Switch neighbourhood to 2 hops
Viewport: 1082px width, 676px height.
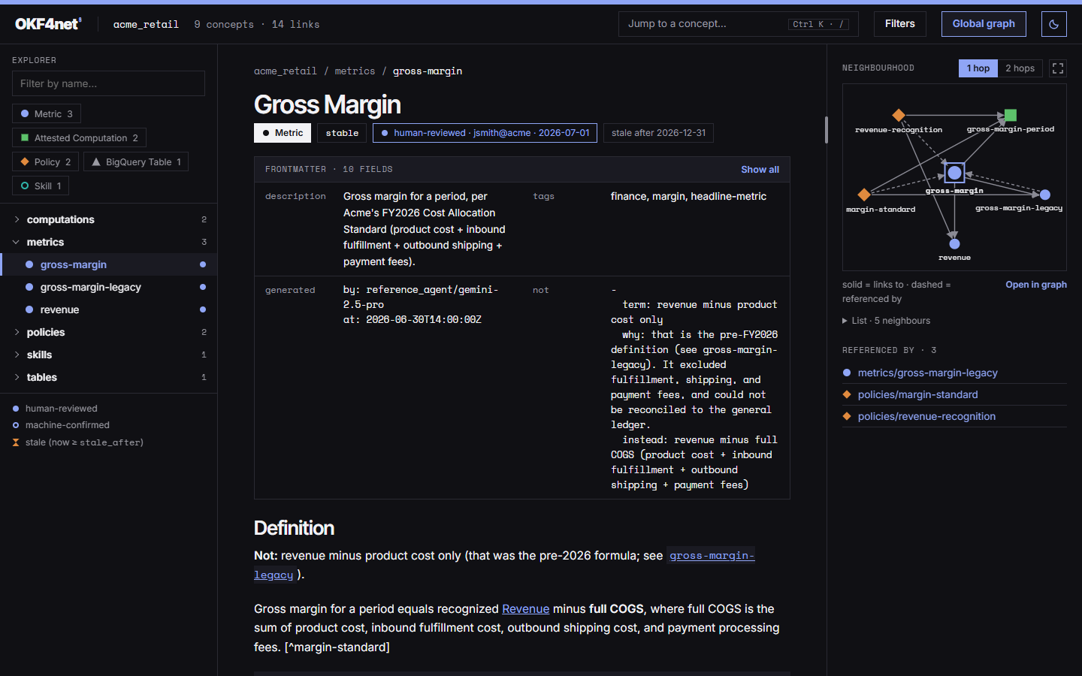[1020, 68]
